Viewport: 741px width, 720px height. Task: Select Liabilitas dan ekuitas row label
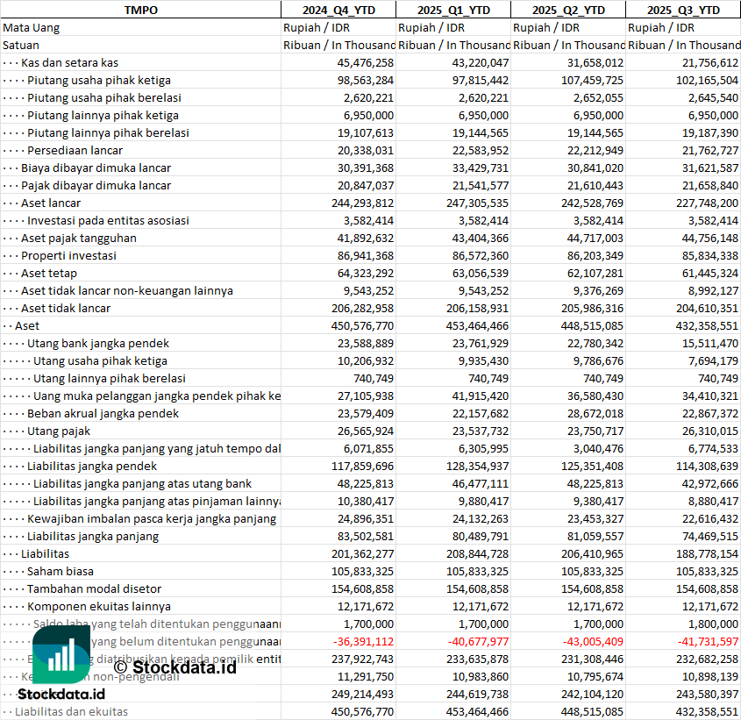71,711
